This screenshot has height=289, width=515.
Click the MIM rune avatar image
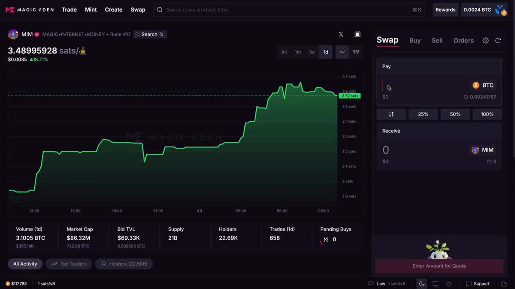coord(13,34)
